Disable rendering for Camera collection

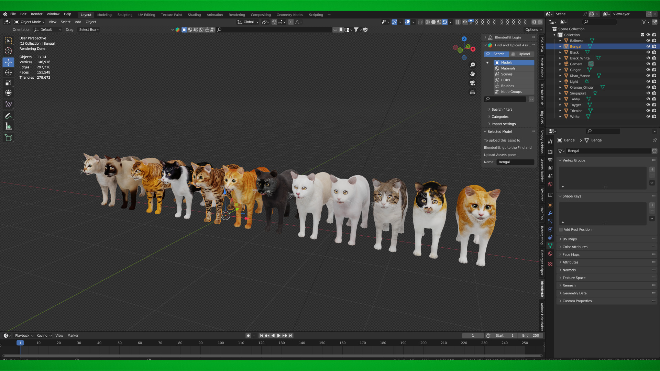tap(654, 64)
